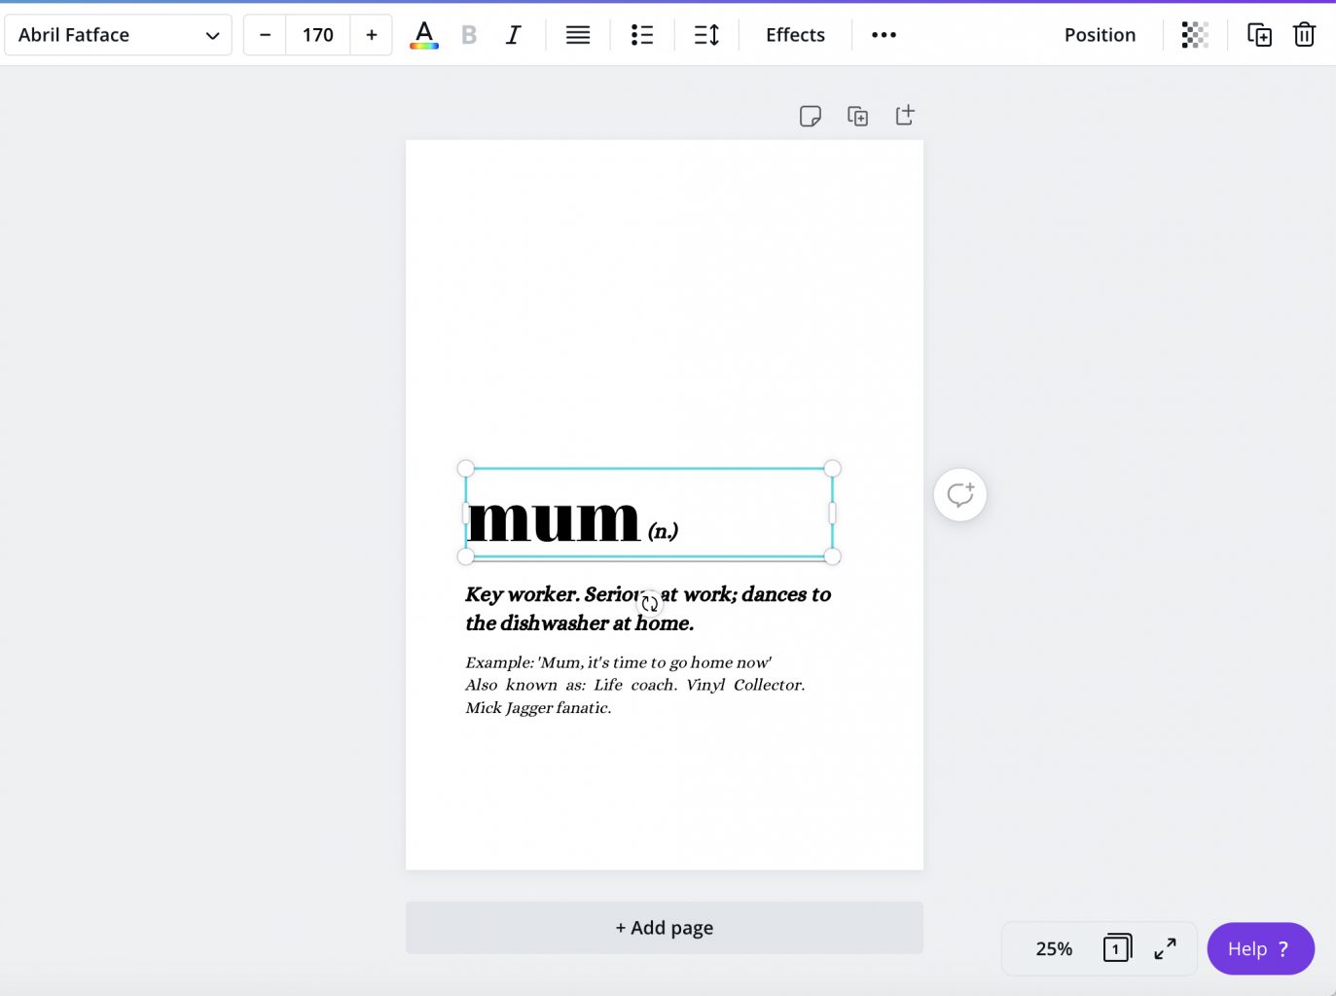The image size is (1336, 996).
Task: Change the text alignment
Action: pos(578,35)
